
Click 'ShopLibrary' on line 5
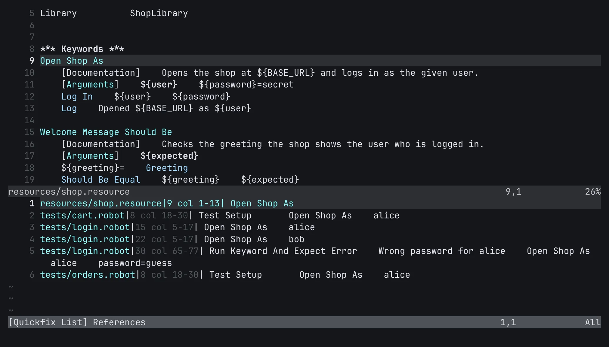click(159, 13)
